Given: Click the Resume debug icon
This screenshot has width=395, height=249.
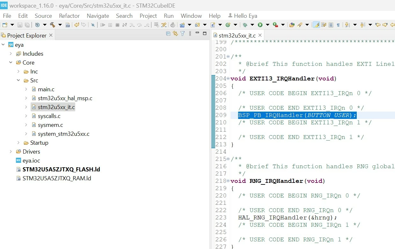Looking at the screenshot, I should [x=103, y=25].
